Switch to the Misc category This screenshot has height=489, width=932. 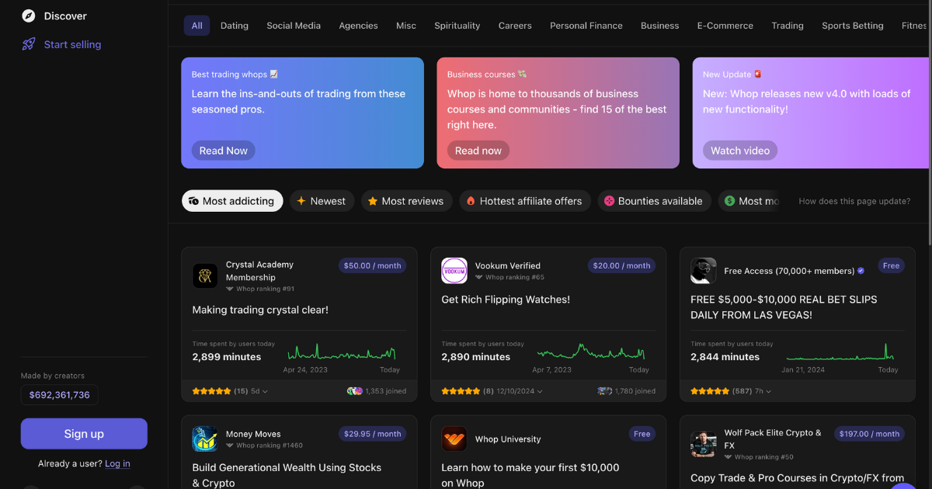406,26
